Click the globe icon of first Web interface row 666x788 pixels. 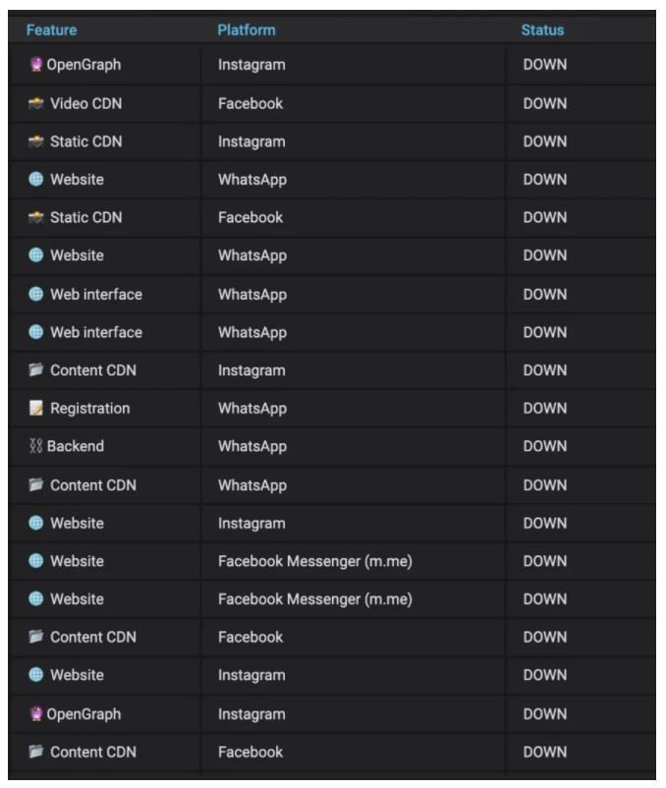35,294
